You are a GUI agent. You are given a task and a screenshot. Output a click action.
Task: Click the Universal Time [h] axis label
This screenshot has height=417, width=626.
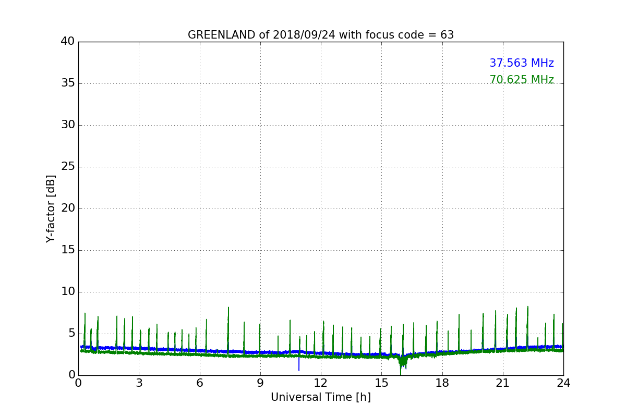(x=321, y=397)
